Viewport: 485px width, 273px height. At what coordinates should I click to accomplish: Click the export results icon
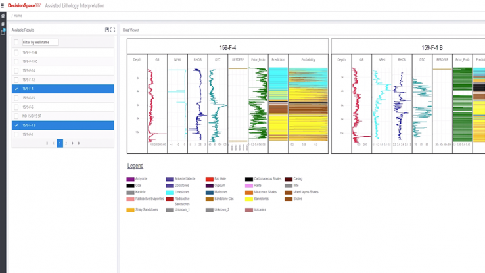pos(107,30)
